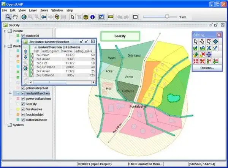The height and width of the screenshot is (168, 228).
Task: Close the Editing toolbox
Action: [x=219, y=35]
